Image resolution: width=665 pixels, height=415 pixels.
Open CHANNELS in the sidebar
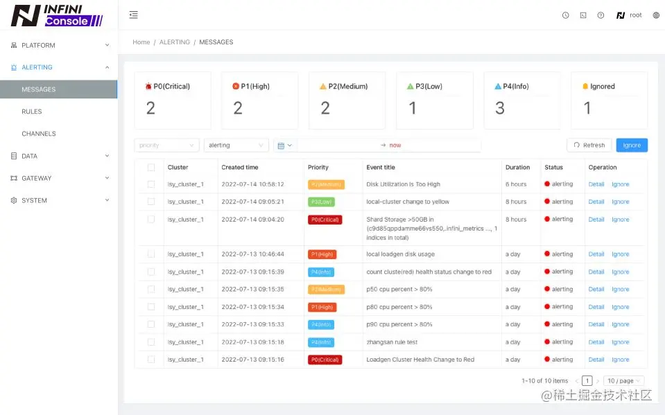[x=39, y=134]
